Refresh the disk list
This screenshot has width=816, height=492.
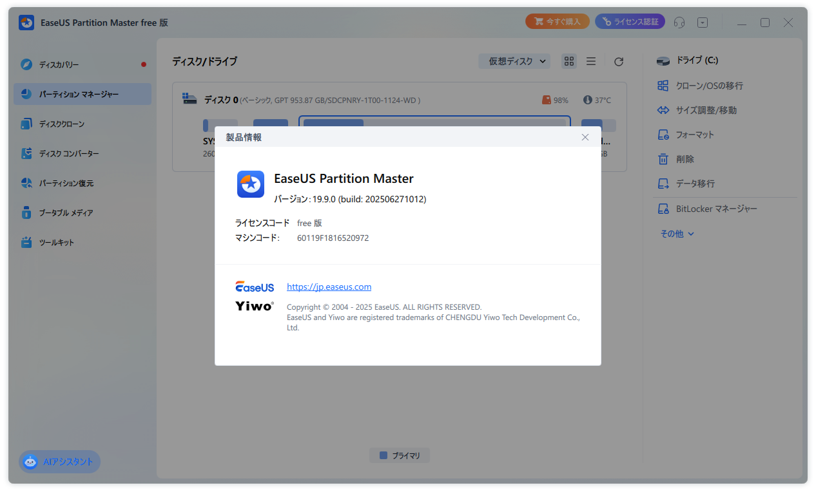[x=618, y=61]
